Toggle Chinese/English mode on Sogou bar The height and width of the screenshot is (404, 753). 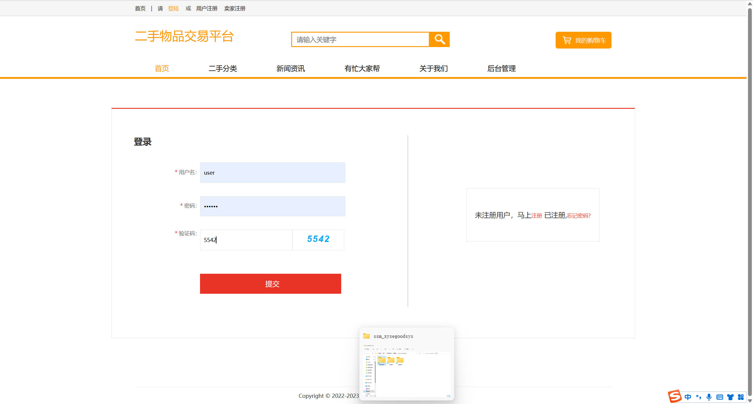click(688, 397)
